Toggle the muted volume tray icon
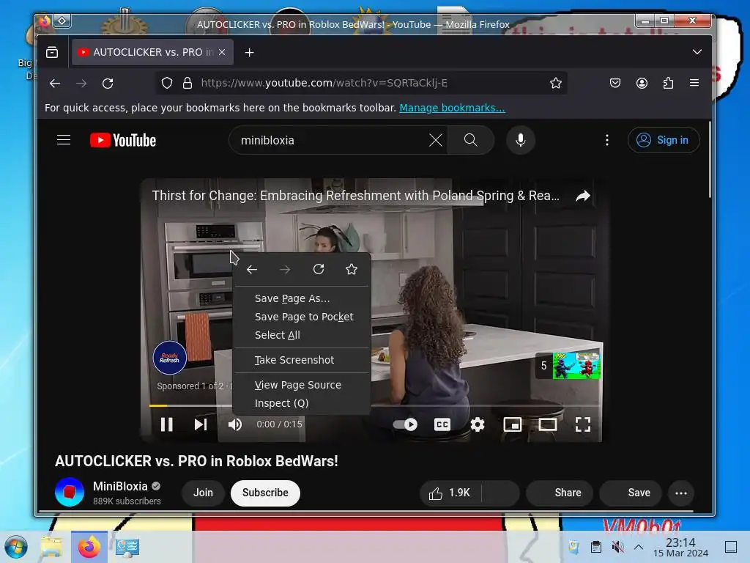750x563 pixels. click(618, 547)
